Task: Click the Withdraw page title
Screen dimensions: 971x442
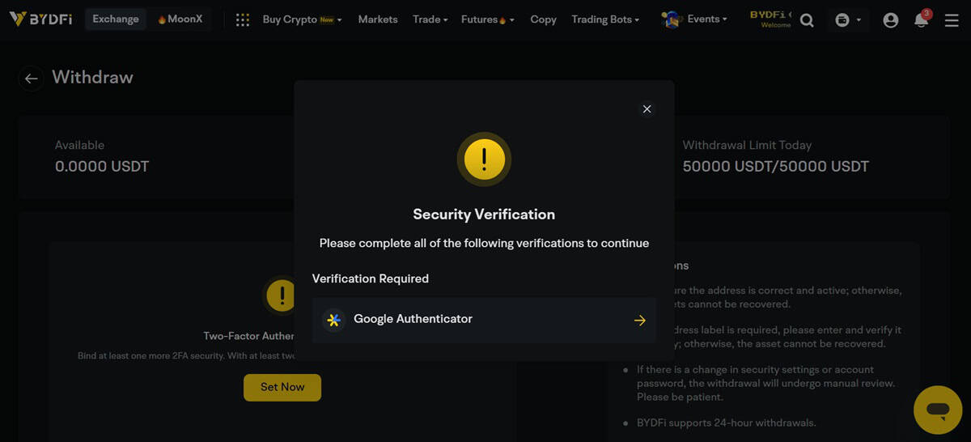Action: (92, 78)
